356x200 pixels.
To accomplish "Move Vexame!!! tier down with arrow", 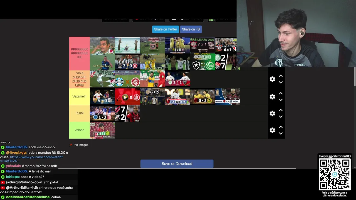I will click(x=281, y=100).
